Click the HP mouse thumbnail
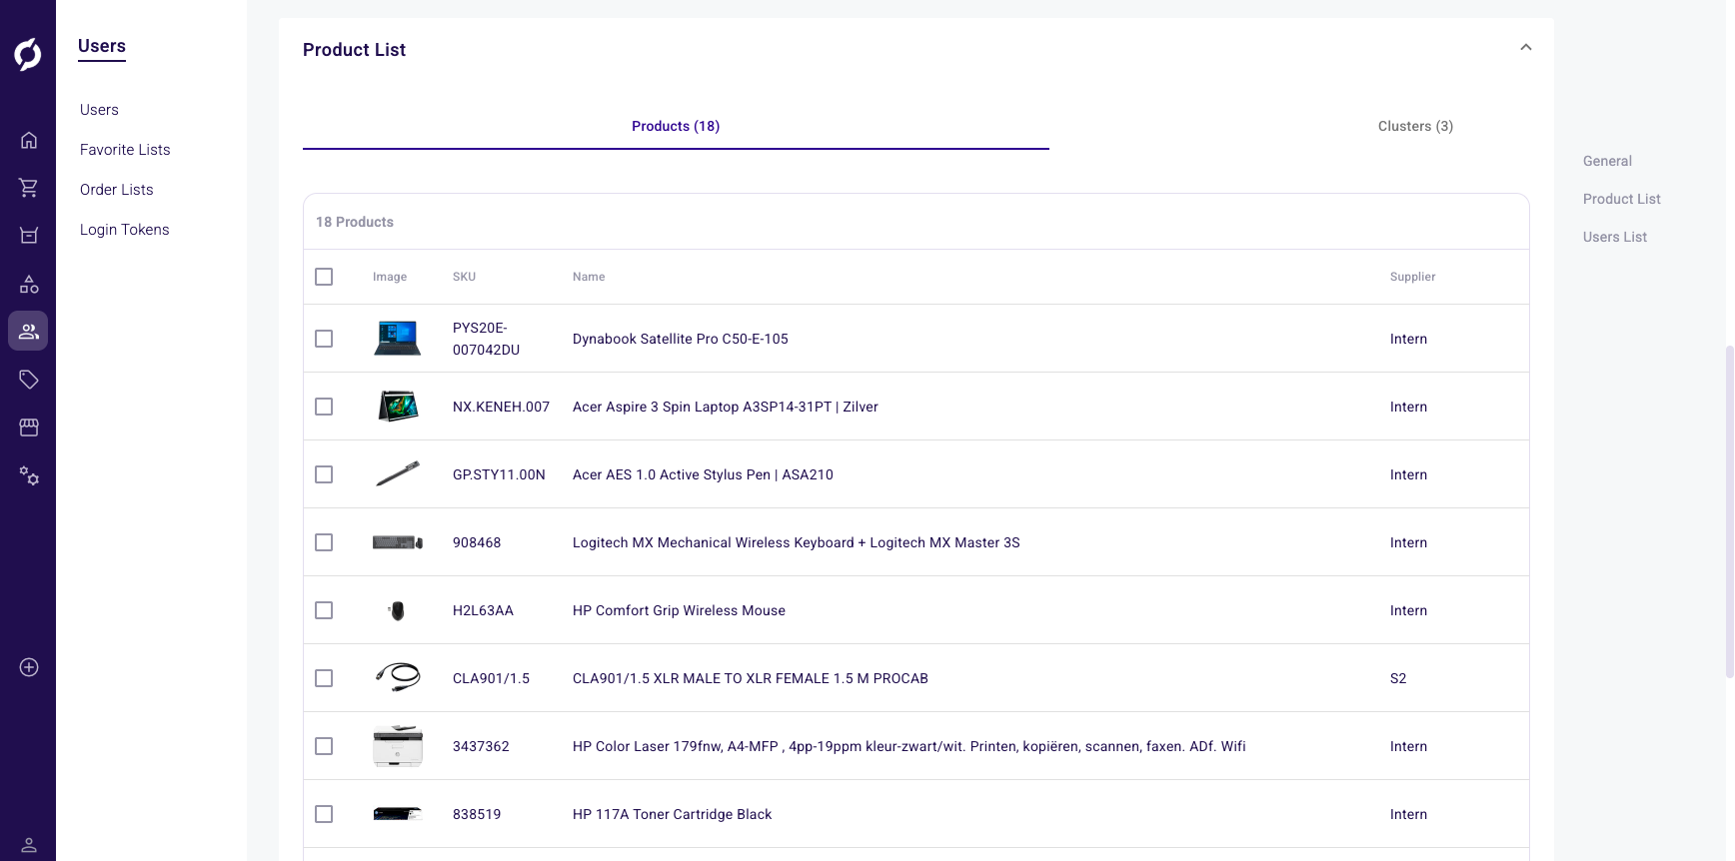This screenshot has width=1735, height=861. 398,610
